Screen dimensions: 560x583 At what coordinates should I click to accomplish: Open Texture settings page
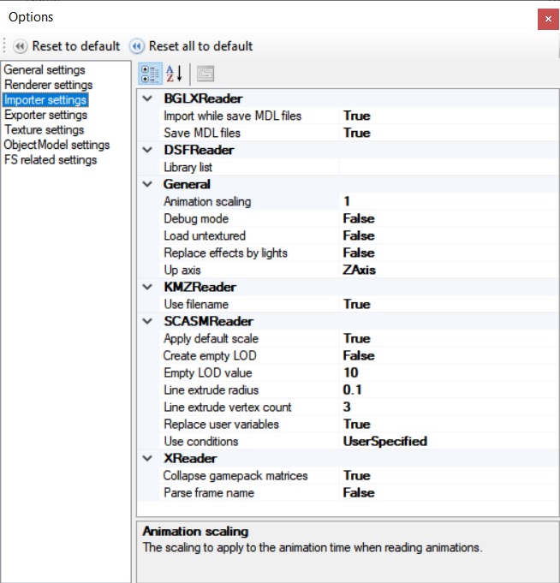44,130
